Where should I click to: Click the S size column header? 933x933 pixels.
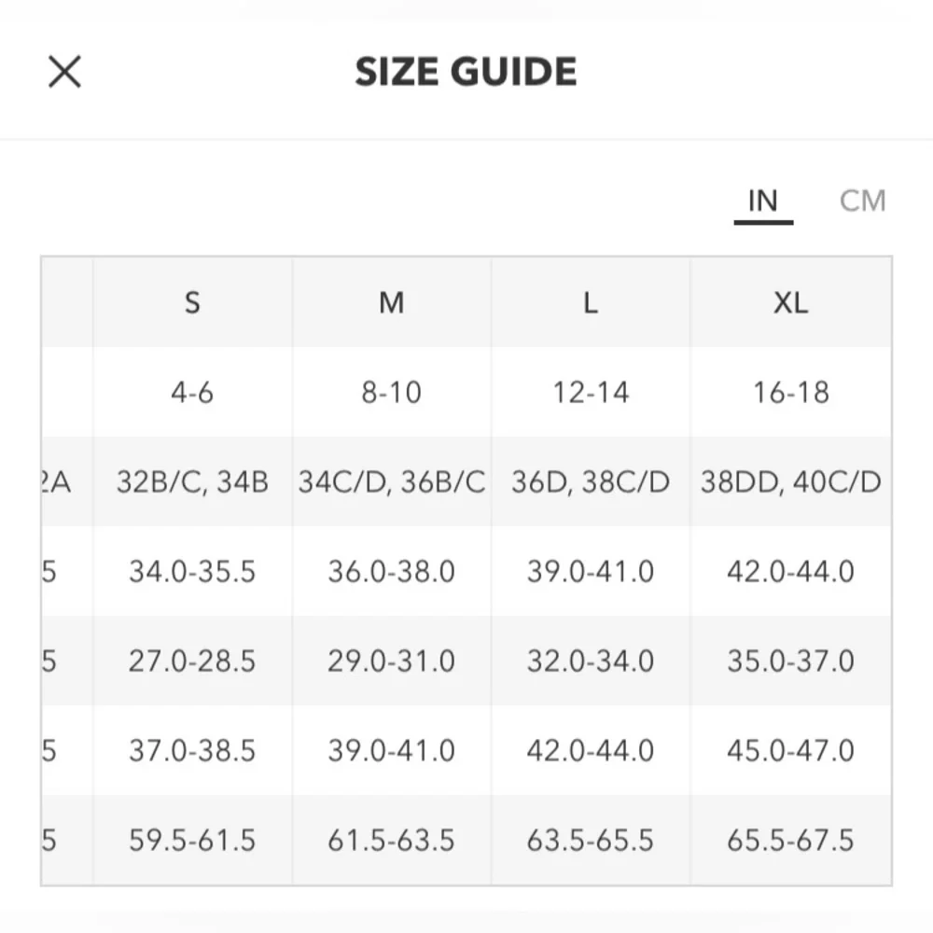pyautogui.click(x=192, y=302)
